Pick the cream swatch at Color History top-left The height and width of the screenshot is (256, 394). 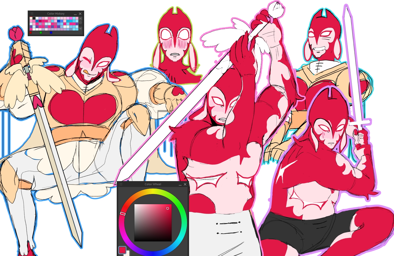tap(31, 18)
